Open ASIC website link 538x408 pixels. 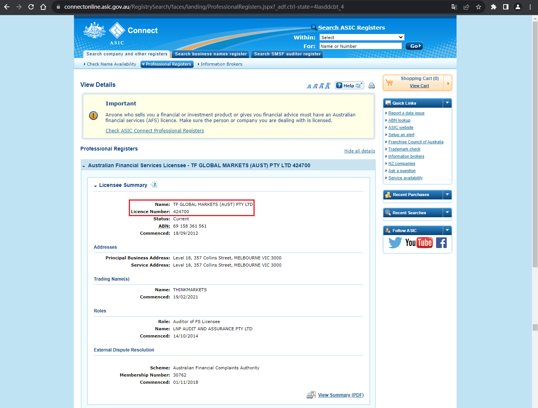pyautogui.click(x=401, y=127)
